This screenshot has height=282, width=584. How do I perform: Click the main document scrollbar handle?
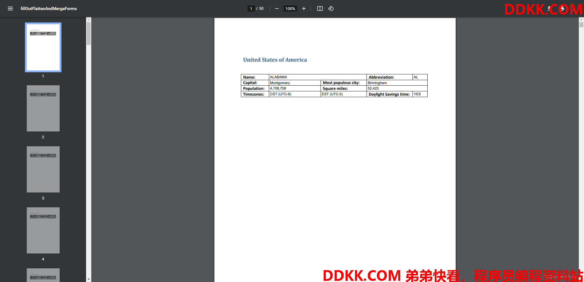point(581,25)
